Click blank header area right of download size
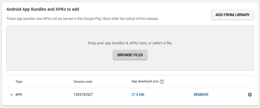The width and height of the screenshot is (260, 108). (207, 82)
